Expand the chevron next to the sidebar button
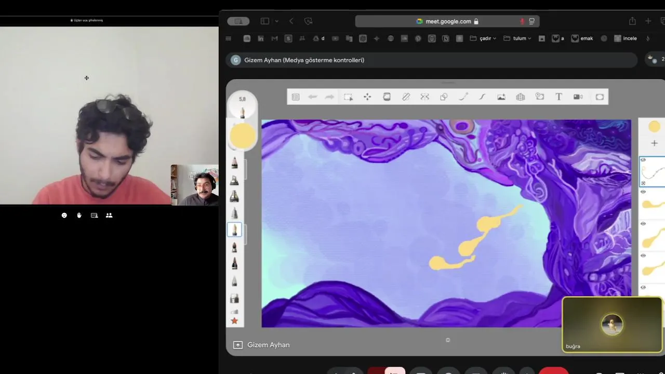665x374 pixels. (276, 21)
